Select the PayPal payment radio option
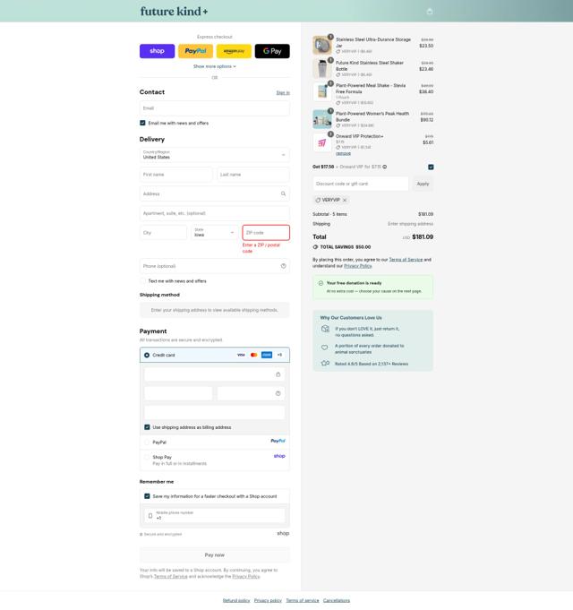 click(147, 442)
